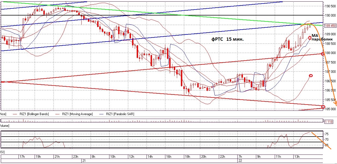Click the Volume] panel label
This screenshot has height=164, width=337.
tap(4, 126)
